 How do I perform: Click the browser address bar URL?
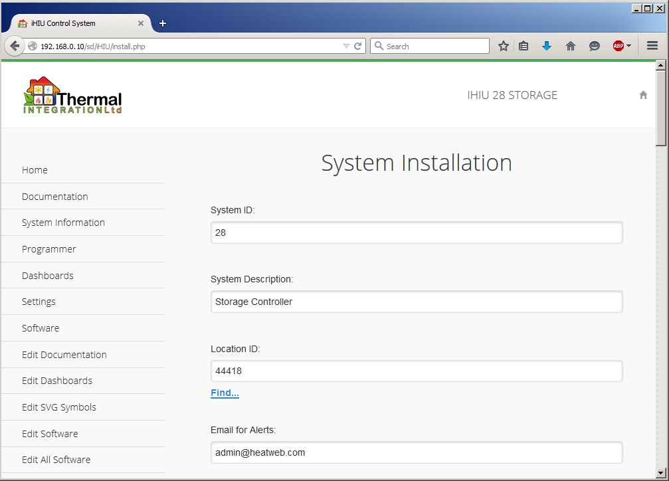tap(93, 46)
